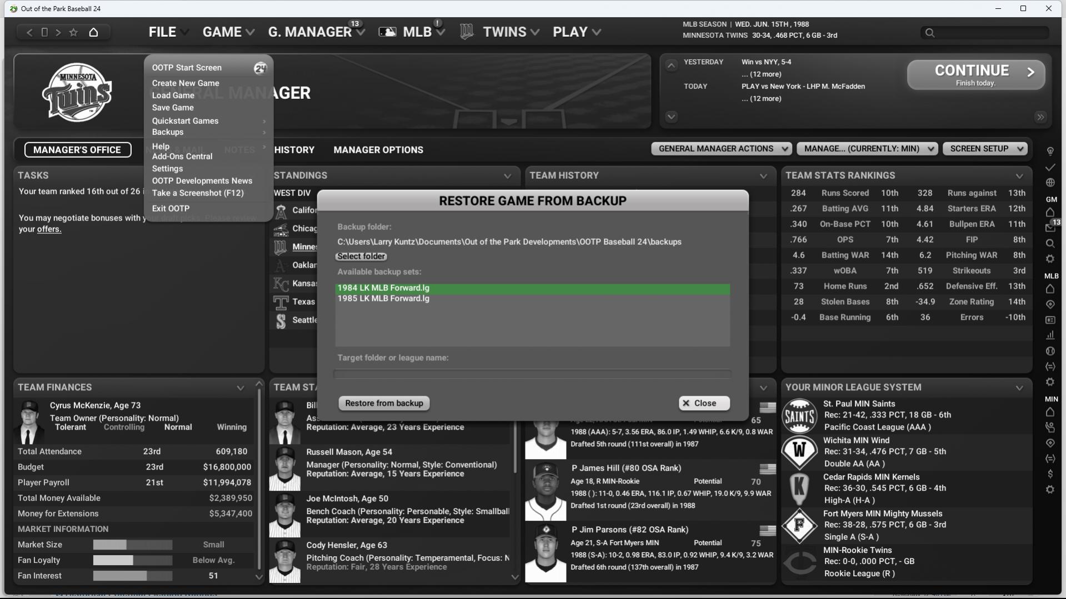The width and height of the screenshot is (1066, 599).
Task: Bookmark this screen with the star icon
Action: pyautogui.click(x=73, y=32)
